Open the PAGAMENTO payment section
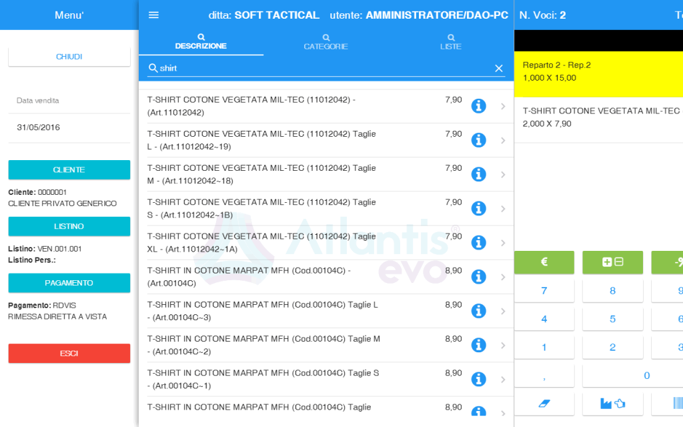The width and height of the screenshot is (683, 427). tap(69, 283)
